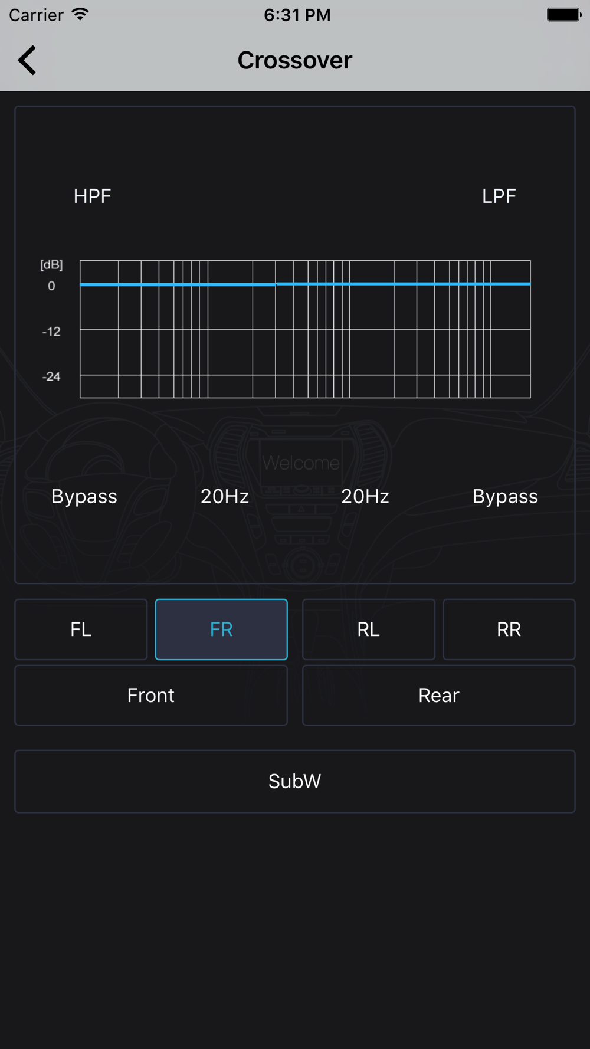Tap the LPF label
The image size is (590, 1049).
(499, 196)
